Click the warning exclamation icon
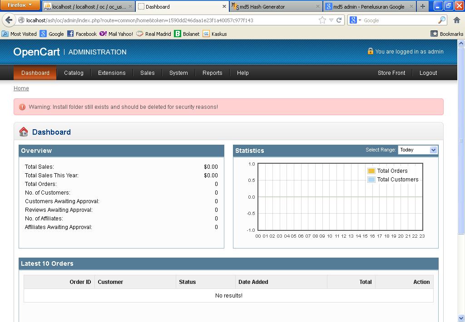 tap(22, 107)
